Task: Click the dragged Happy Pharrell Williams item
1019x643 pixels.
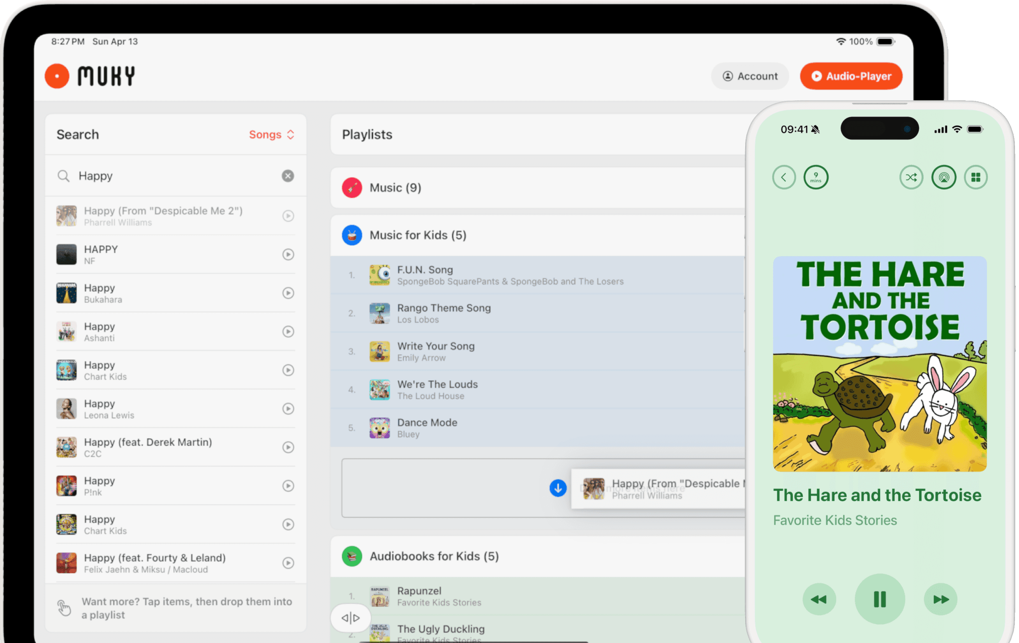Action: click(x=658, y=489)
